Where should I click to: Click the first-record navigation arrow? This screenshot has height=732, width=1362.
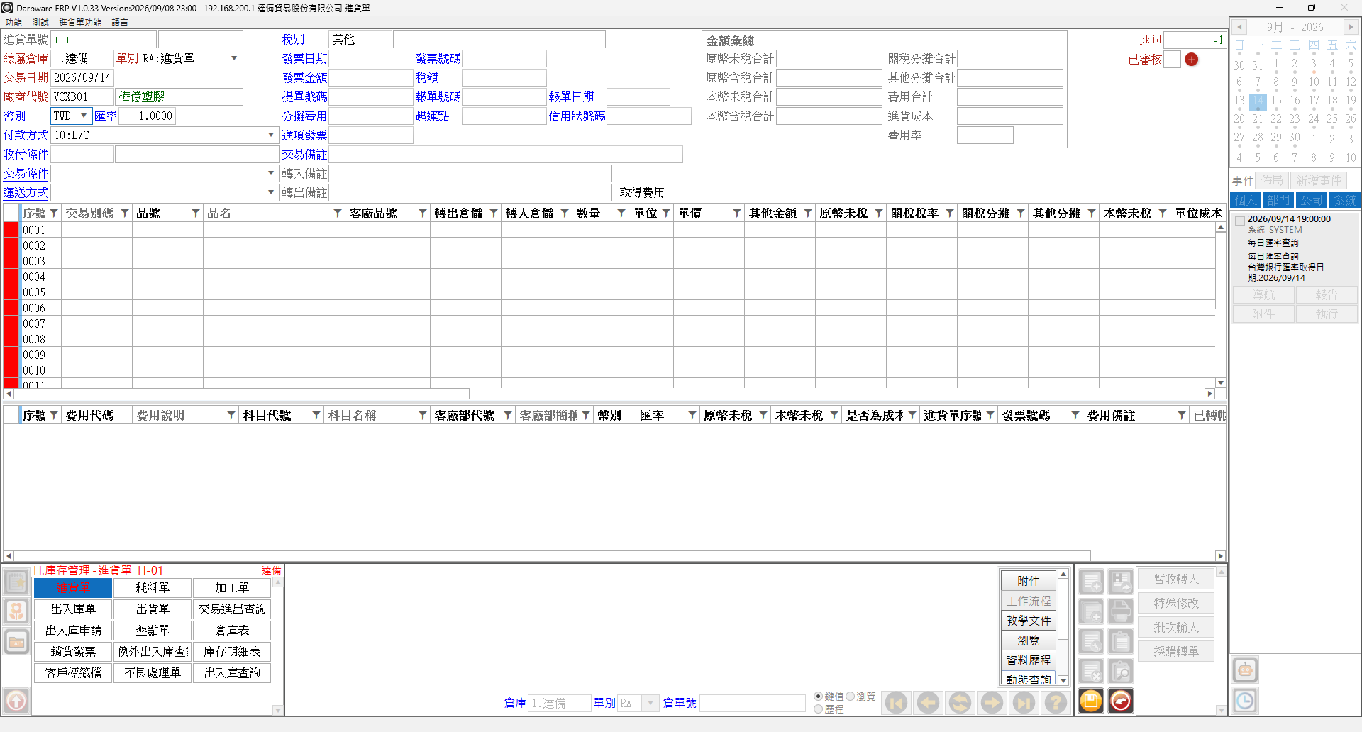896,703
